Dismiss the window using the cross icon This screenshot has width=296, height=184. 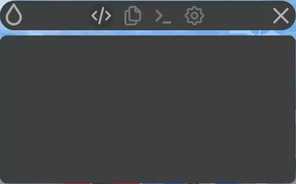281,16
